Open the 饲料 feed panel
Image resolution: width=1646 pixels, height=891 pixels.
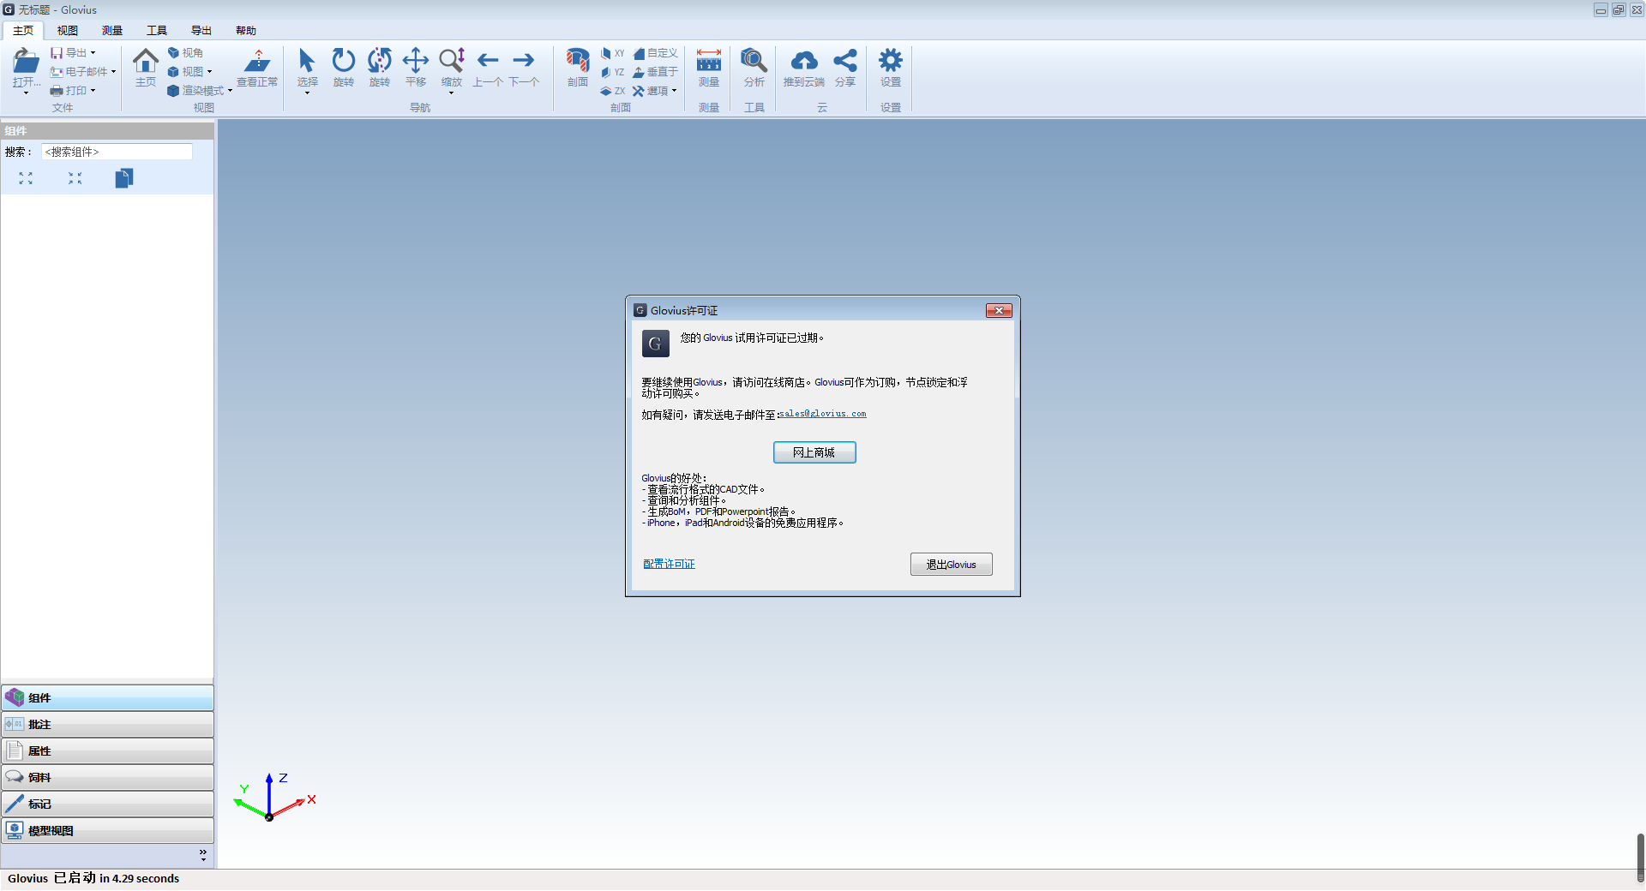107,777
